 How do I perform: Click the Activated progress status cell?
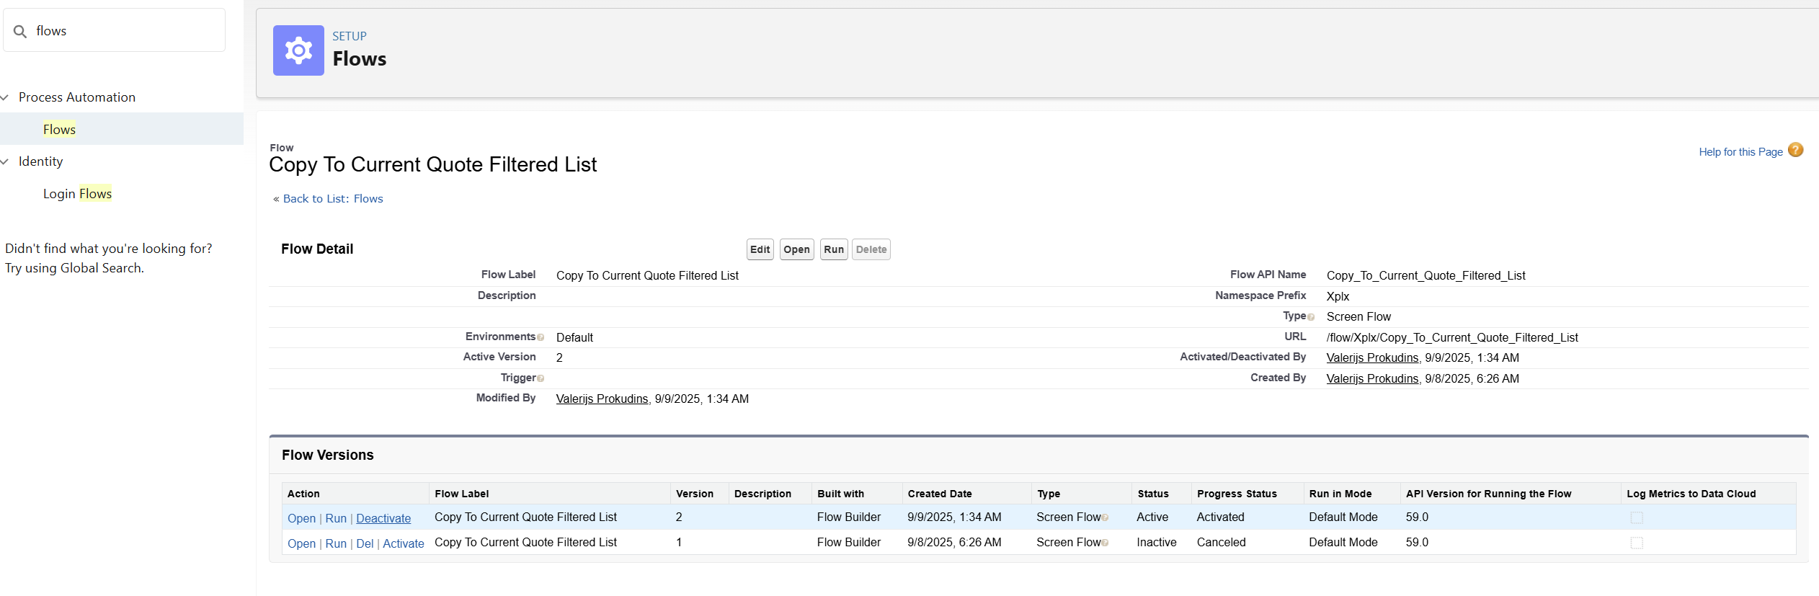pyautogui.click(x=1220, y=517)
